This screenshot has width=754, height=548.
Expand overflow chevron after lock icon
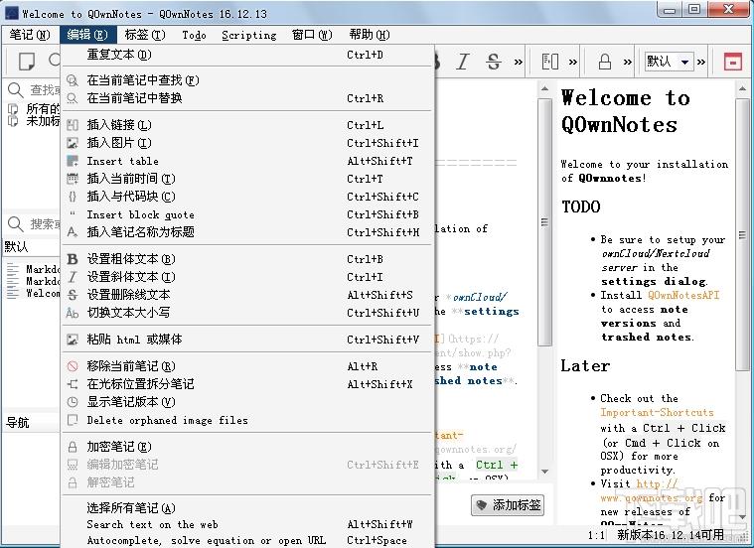pos(628,62)
